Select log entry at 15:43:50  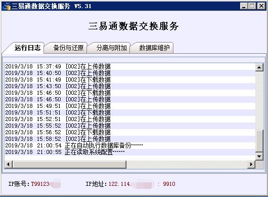coord(130,86)
